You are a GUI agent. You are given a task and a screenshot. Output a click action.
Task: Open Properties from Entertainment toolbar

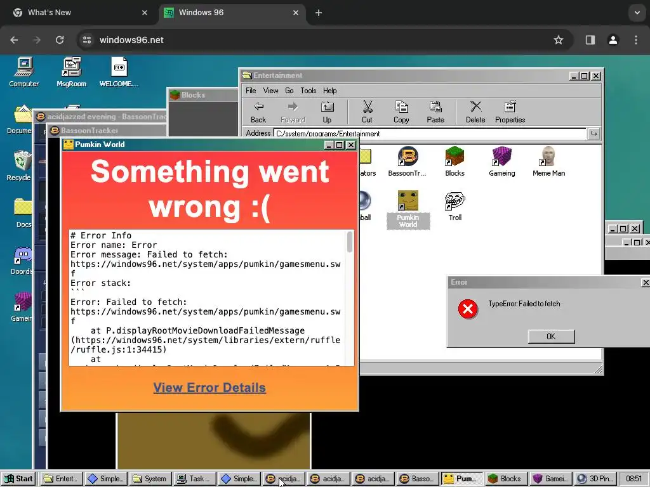coord(510,113)
